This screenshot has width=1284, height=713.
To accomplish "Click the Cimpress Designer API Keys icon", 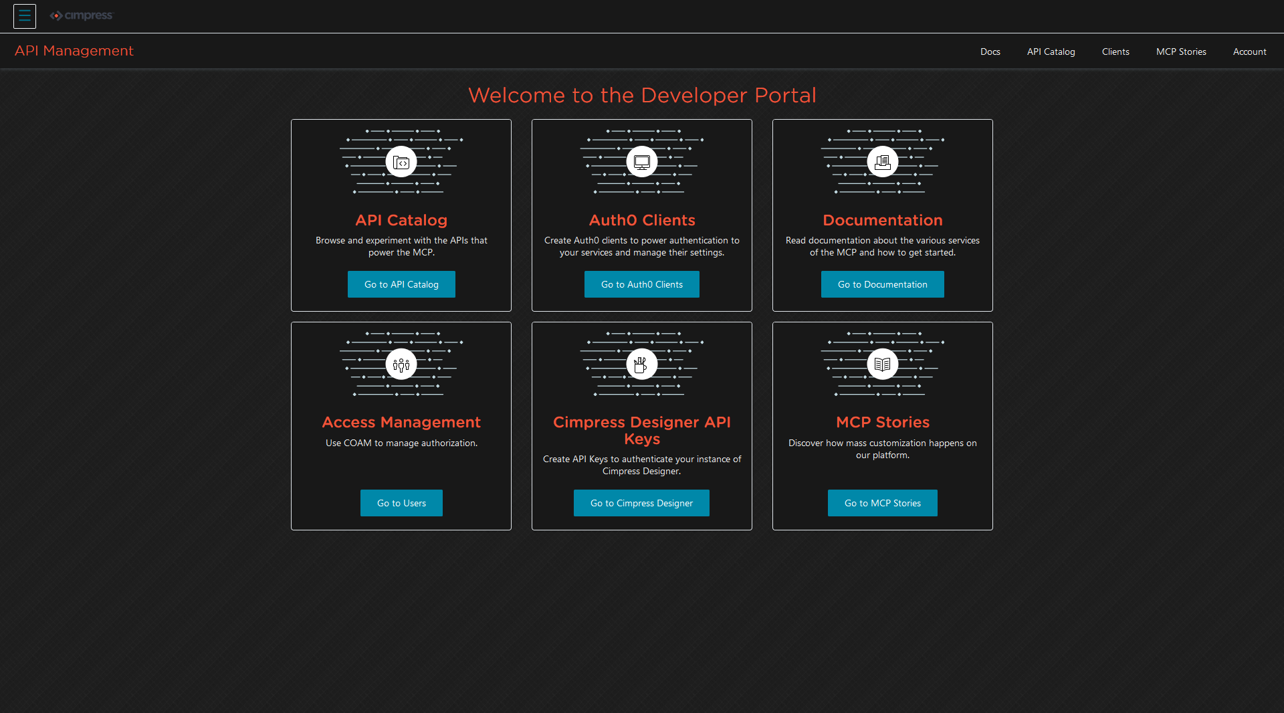I will pyautogui.click(x=642, y=365).
